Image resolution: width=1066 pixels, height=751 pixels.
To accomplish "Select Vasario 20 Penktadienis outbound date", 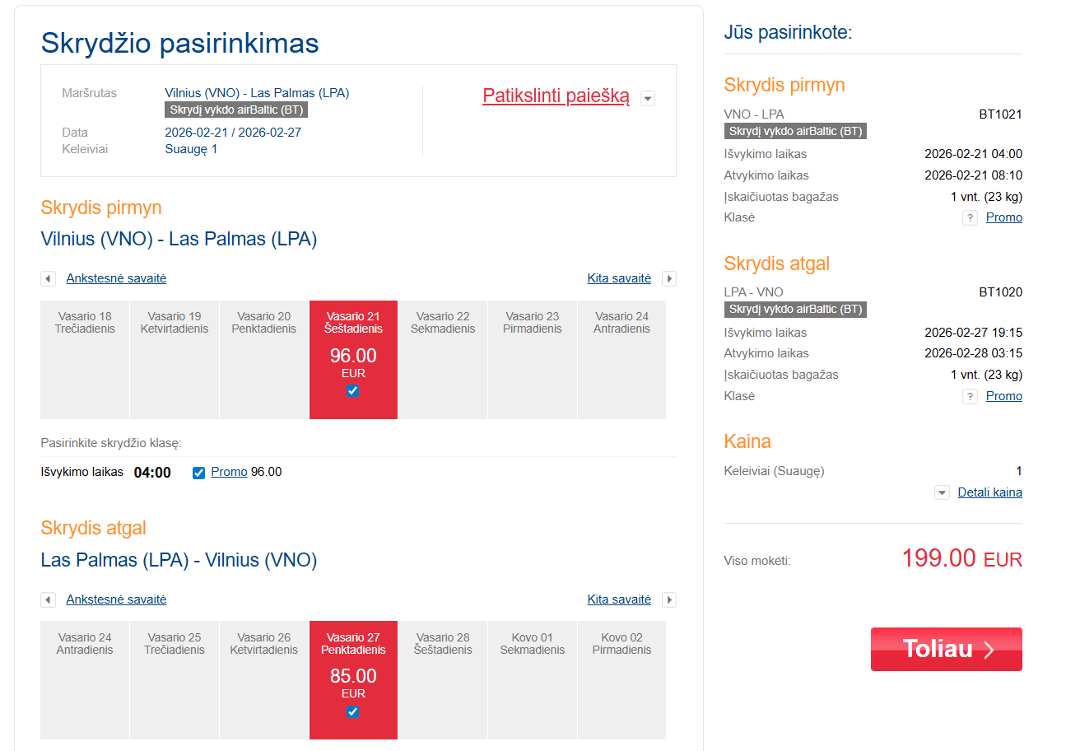I will (263, 359).
